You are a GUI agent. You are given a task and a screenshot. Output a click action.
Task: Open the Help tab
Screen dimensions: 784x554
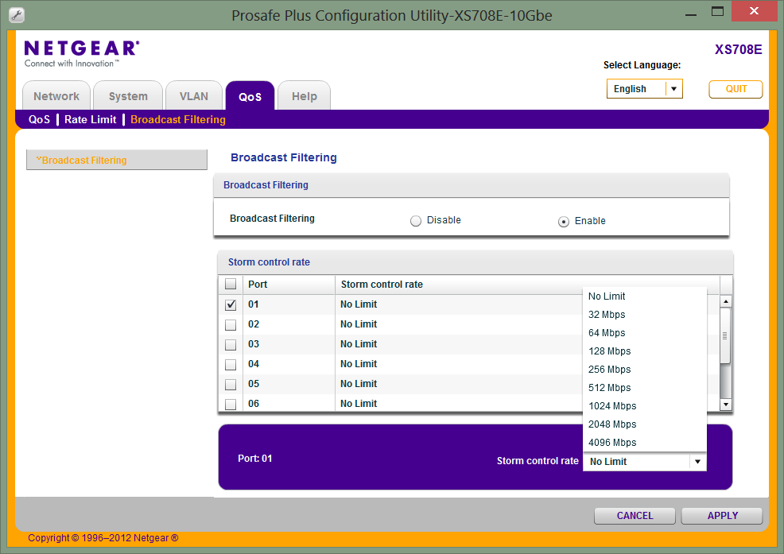click(x=304, y=95)
